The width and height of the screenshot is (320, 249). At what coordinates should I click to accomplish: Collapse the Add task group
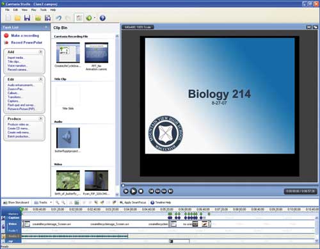pyautogui.click(x=40, y=52)
